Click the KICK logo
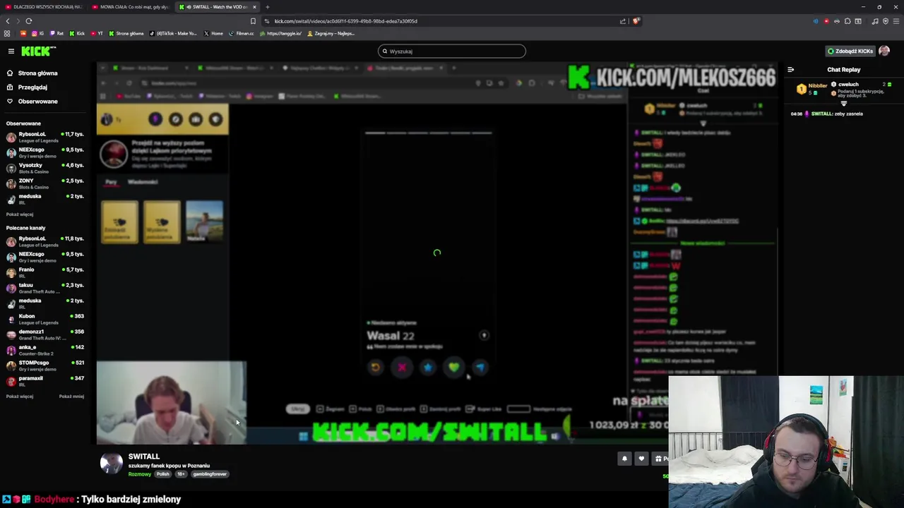The width and height of the screenshot is (904, 508). (37, 51)
